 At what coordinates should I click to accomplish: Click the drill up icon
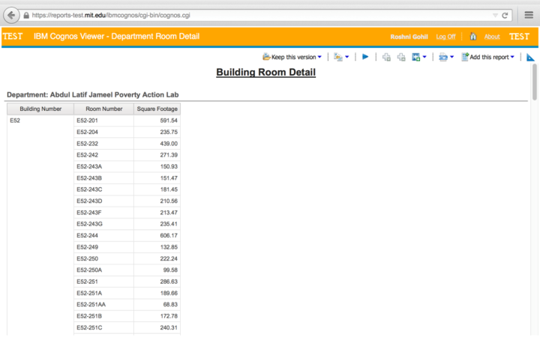click(x=401, y=57)
